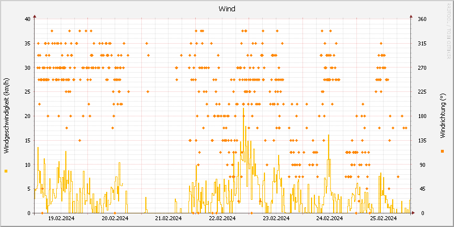Click the left axis value 15
This screenshot has height=227, width=454.
pos(27,140)
